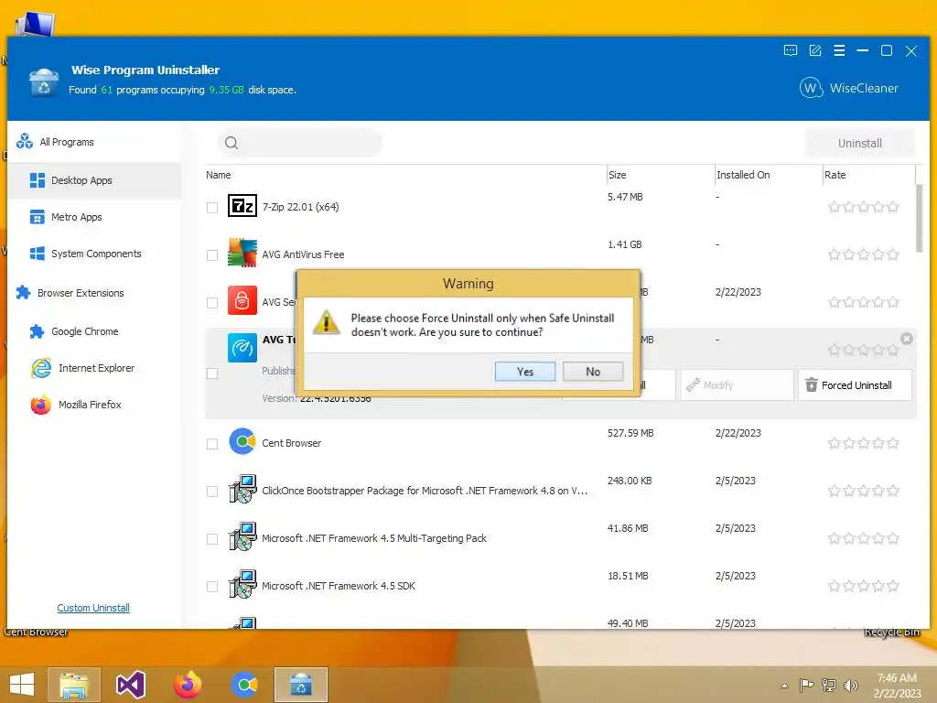937x703 pixels.
Task: Show Google Chrome extensions
Action: point(94,331)
